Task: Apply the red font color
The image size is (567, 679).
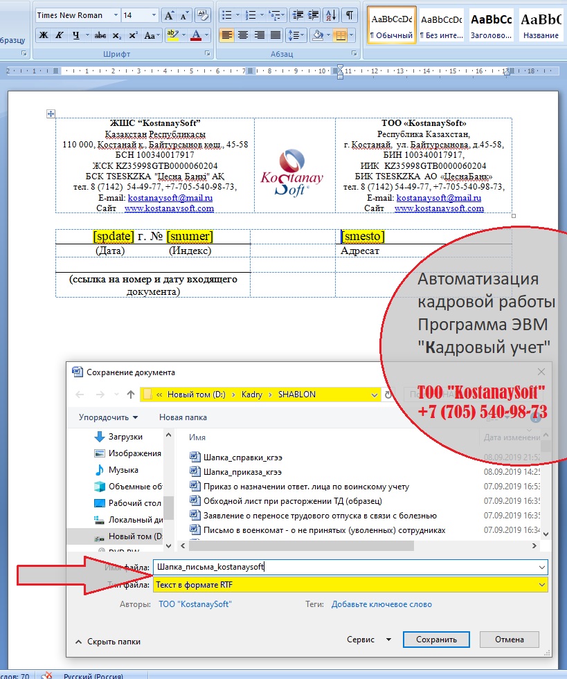Action: (196, 35)
